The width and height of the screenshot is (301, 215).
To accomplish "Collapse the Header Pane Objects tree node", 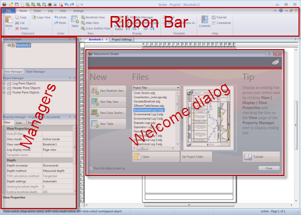I will [4, 88].
